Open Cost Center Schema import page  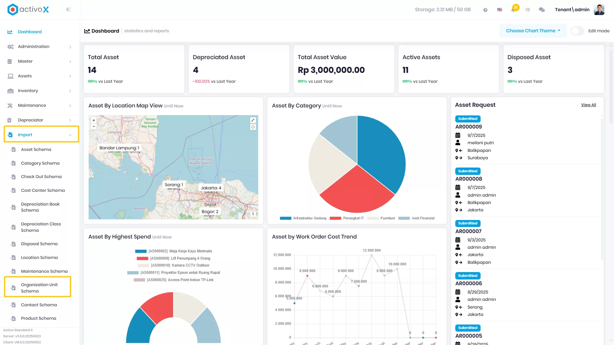[x=43, y=191]
